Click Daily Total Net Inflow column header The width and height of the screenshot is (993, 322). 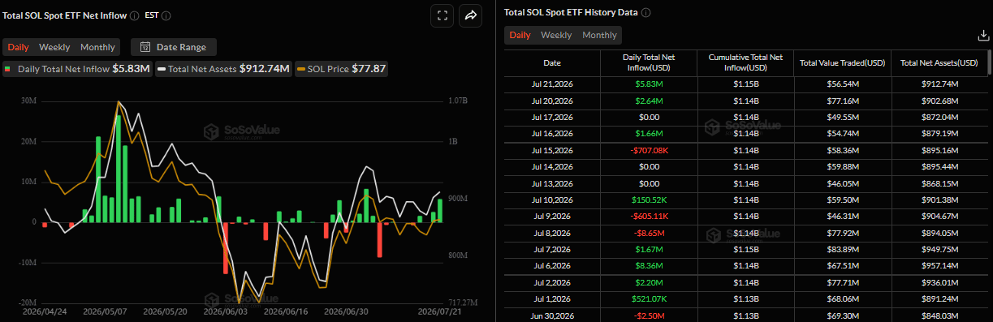(x=648, y=62)
